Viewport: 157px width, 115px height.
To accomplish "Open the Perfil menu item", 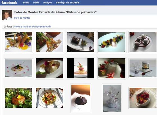I will pos(36,3).
